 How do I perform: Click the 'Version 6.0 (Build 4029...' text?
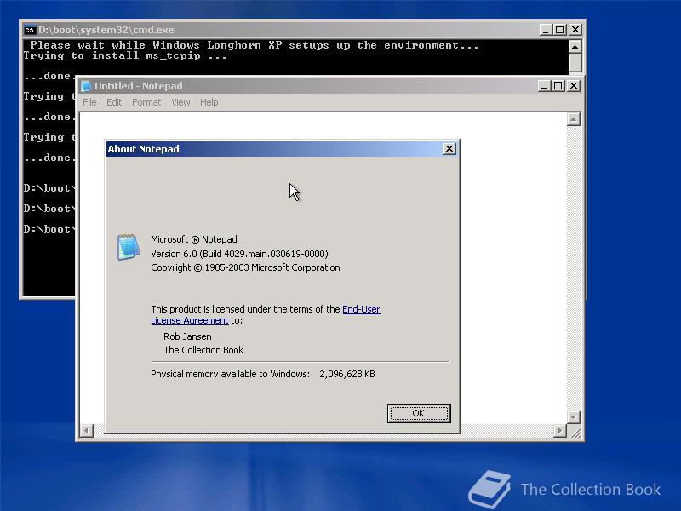tap(239, 254)
